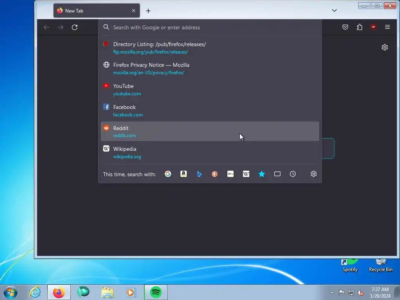Launch Windows Media Player from taskbar
The height and width of the screenshot is (300, 400).
(131, 292)
